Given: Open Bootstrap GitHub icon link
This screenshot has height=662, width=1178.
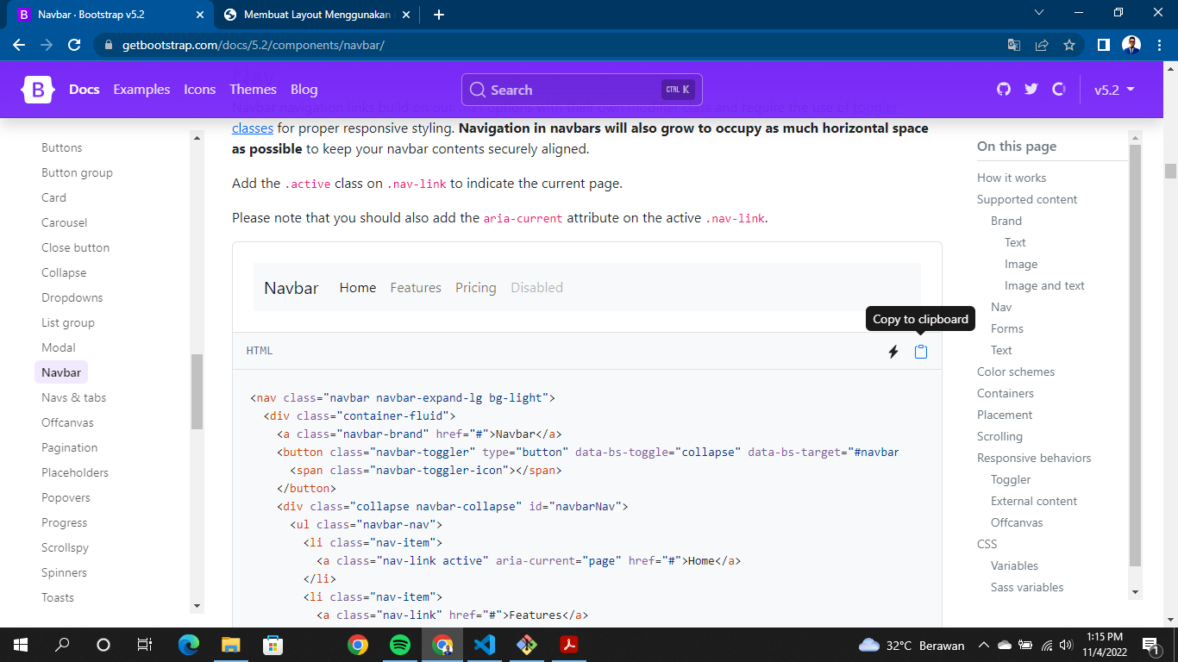Looking at the screenshot, I should 1003,90.
